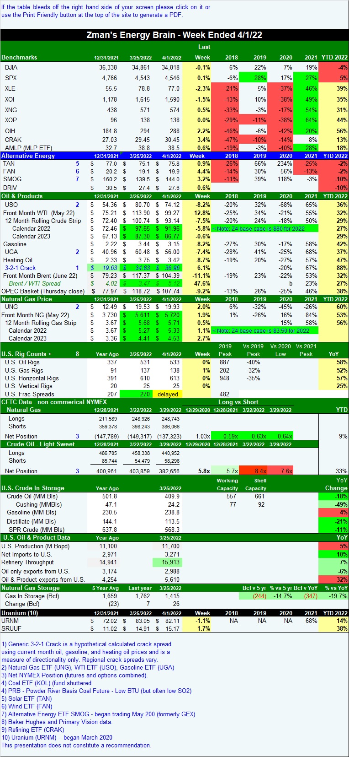Select "Oil only exports from U.S." label

pos(35,571)
